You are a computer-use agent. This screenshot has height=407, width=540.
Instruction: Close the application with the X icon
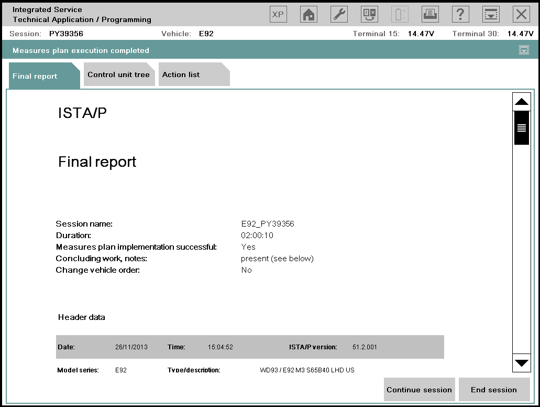point(521,14)
